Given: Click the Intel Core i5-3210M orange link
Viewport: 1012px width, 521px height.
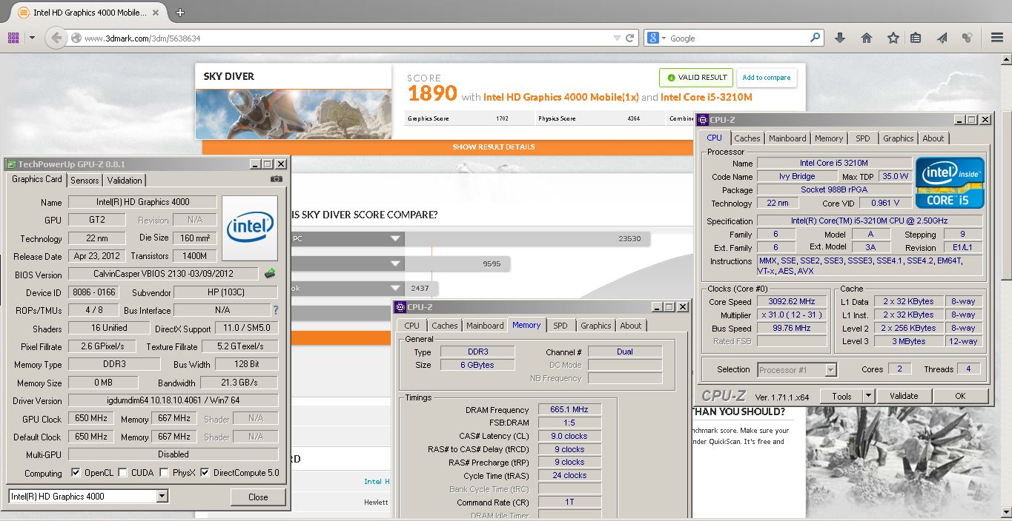Looking at the screenshot, I should pos(707,97).
